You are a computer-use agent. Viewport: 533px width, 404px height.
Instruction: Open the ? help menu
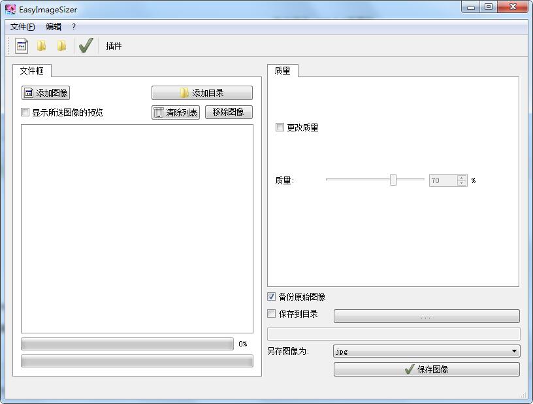click(x=74, y=27)
